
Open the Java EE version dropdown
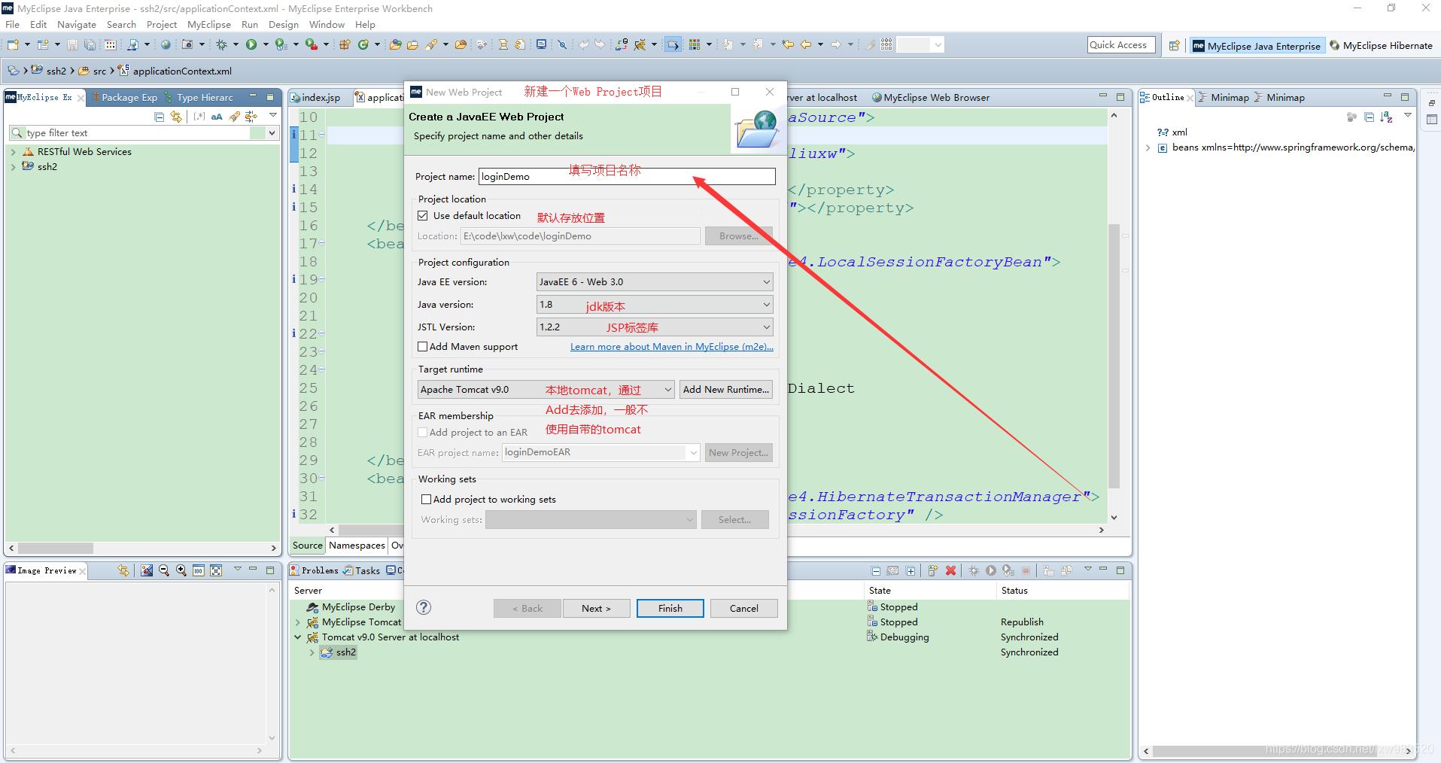tap(654, 281)
